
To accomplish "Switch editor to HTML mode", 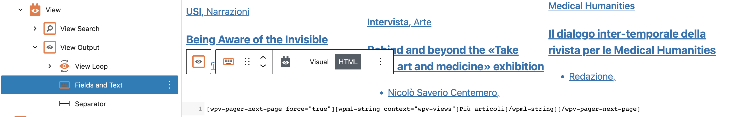I will pyautogui.click(x=348, y=62).
